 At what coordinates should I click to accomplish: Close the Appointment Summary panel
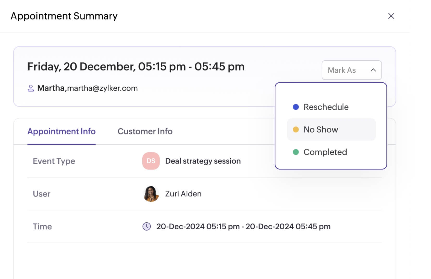coord(391,16)
